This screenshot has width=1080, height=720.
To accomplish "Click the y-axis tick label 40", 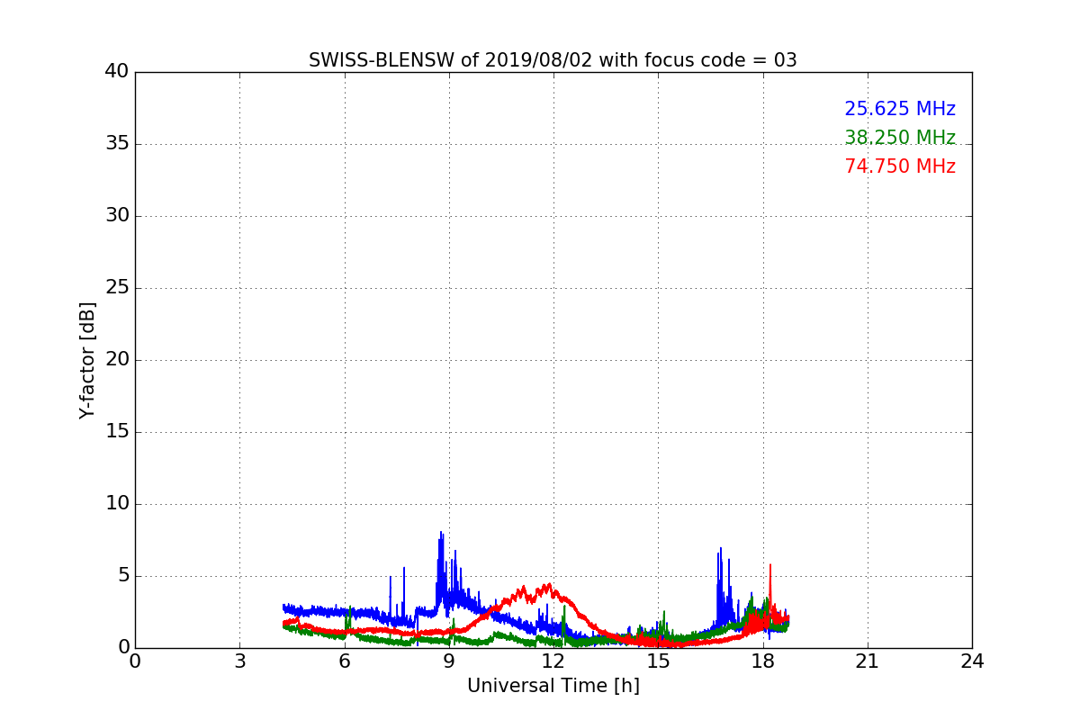I will (x=117, y=72).
